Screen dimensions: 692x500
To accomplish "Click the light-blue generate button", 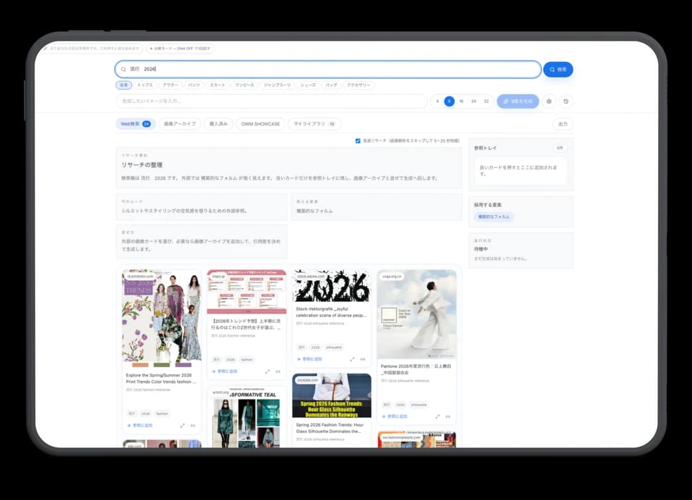I will 518,101.
